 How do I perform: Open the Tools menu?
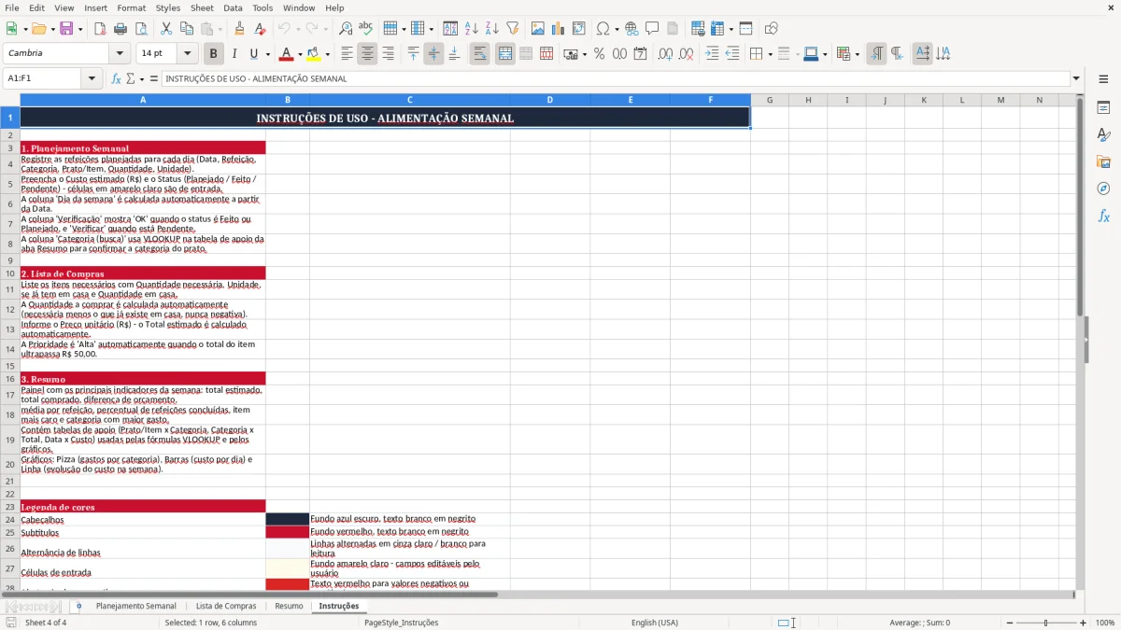263,7
